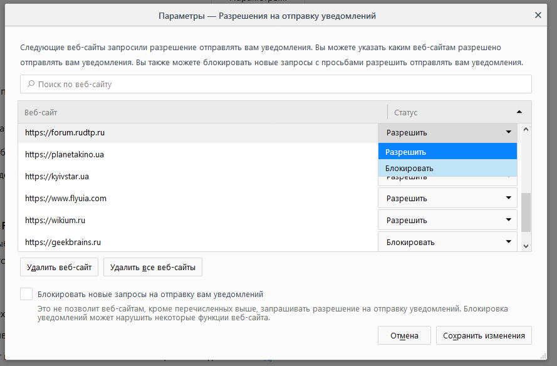Image resolution: width=557 pixels, height=366 pixels.
Task: Sort by the Статус column header
Action: point(459,112)
